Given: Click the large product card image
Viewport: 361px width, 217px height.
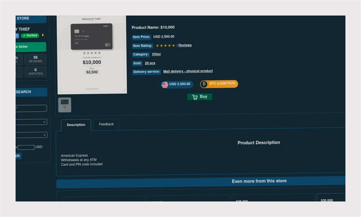Looking at the screenshot, I should click(92, 55).
